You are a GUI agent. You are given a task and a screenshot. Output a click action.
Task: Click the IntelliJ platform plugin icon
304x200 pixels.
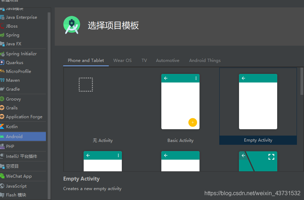[2, 156]
